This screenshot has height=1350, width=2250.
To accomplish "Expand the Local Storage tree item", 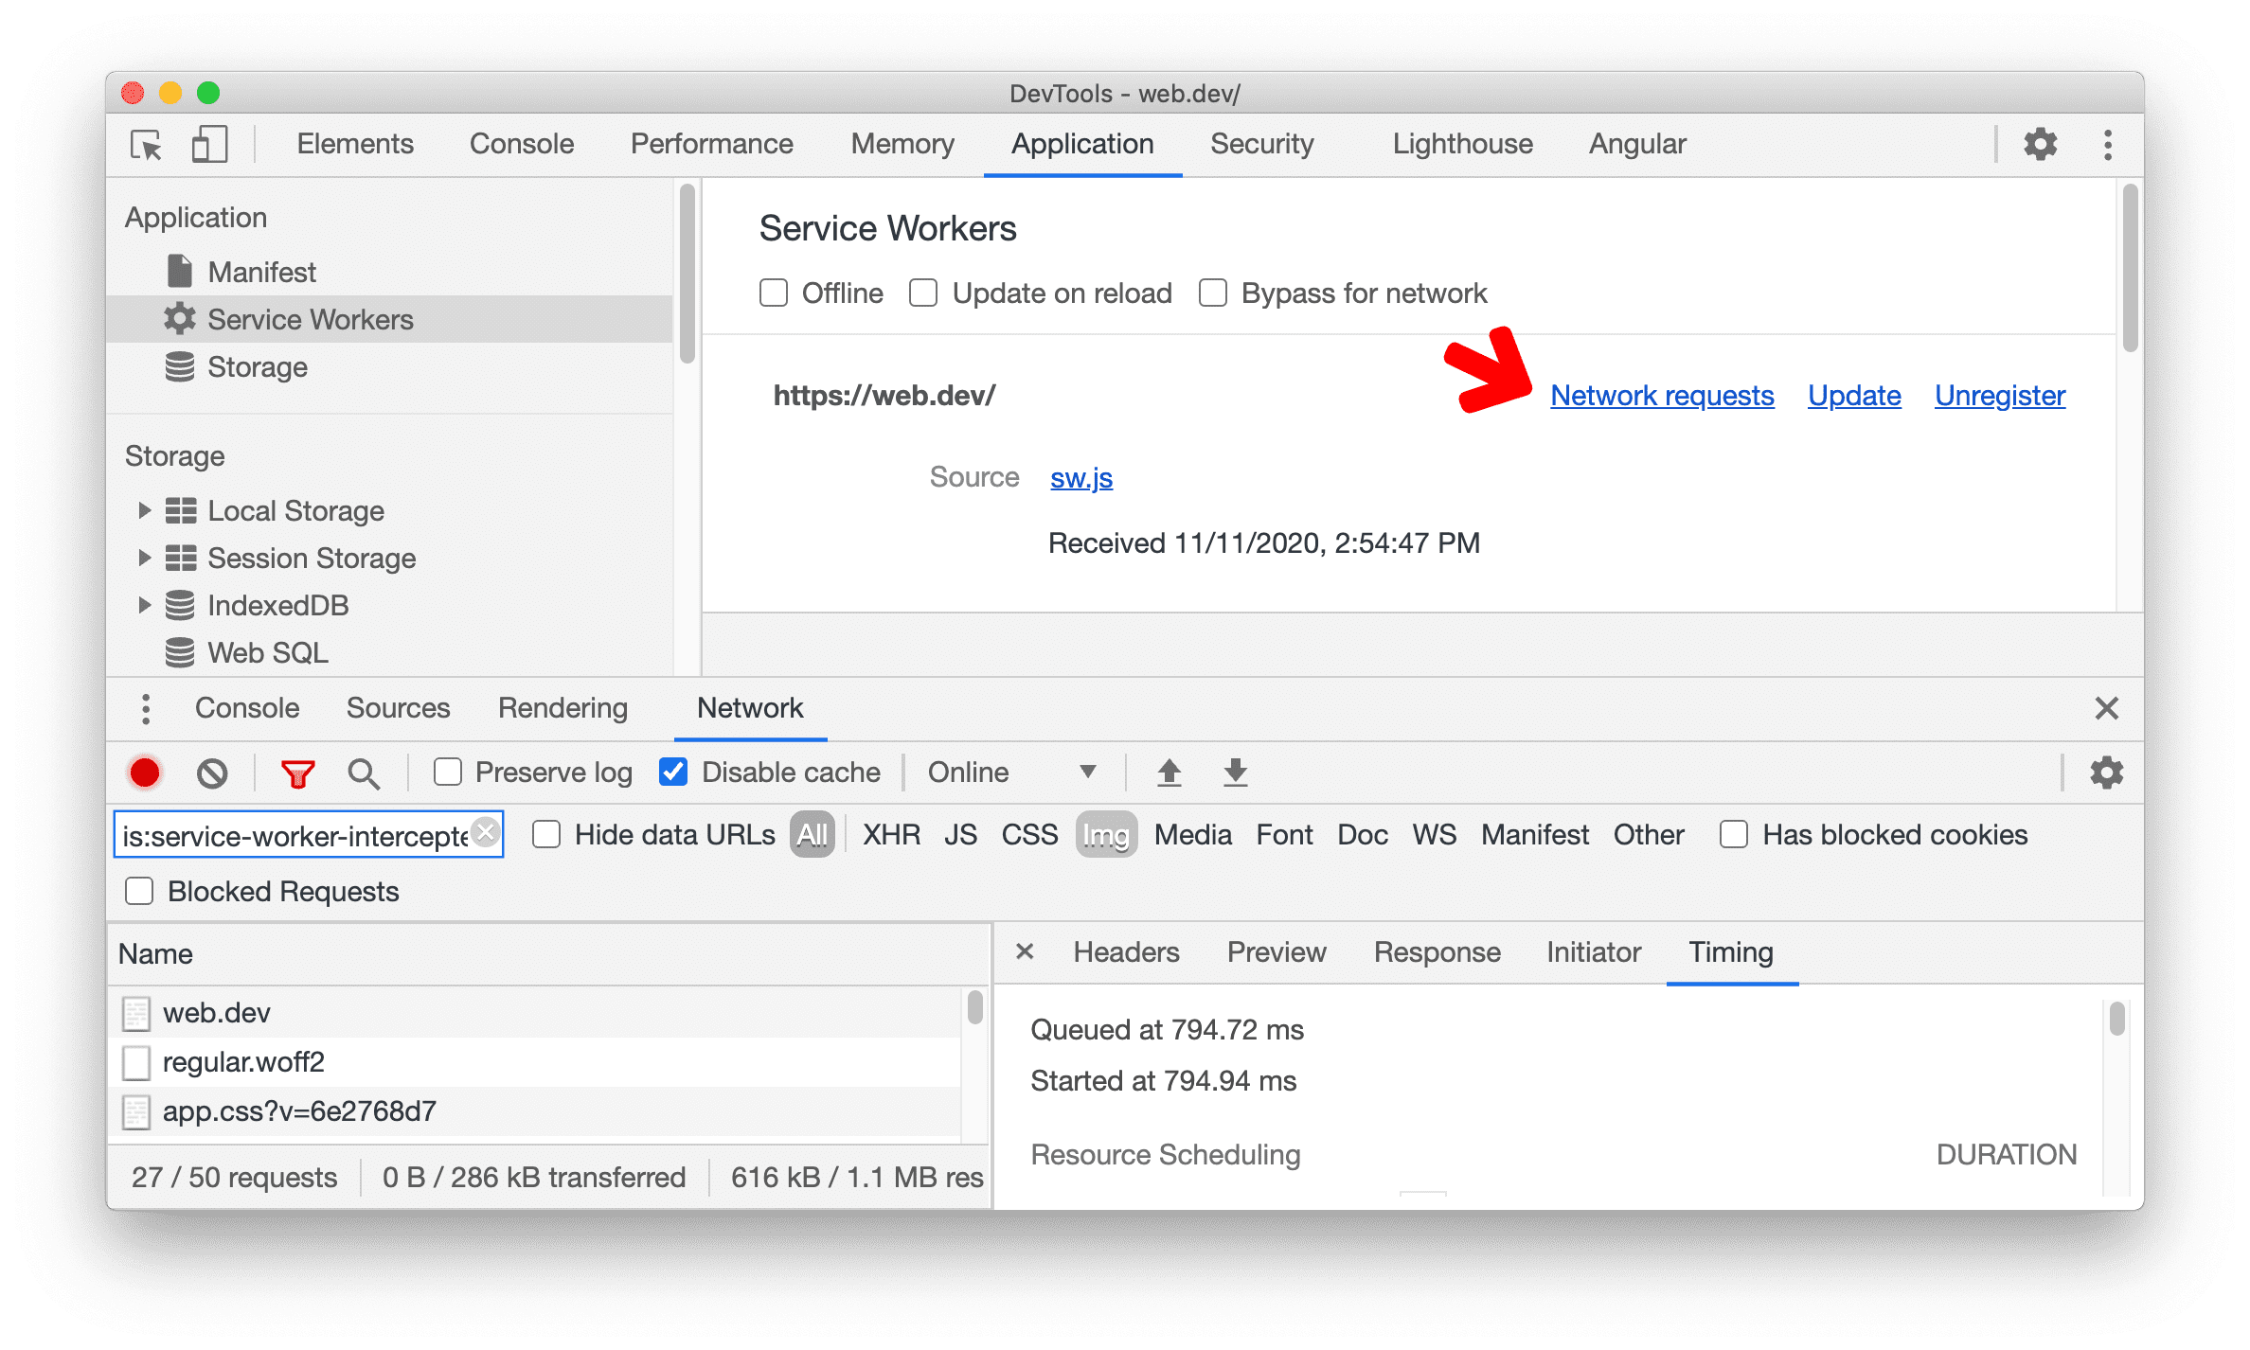I will pyautogui.click(x=146, y=511).
